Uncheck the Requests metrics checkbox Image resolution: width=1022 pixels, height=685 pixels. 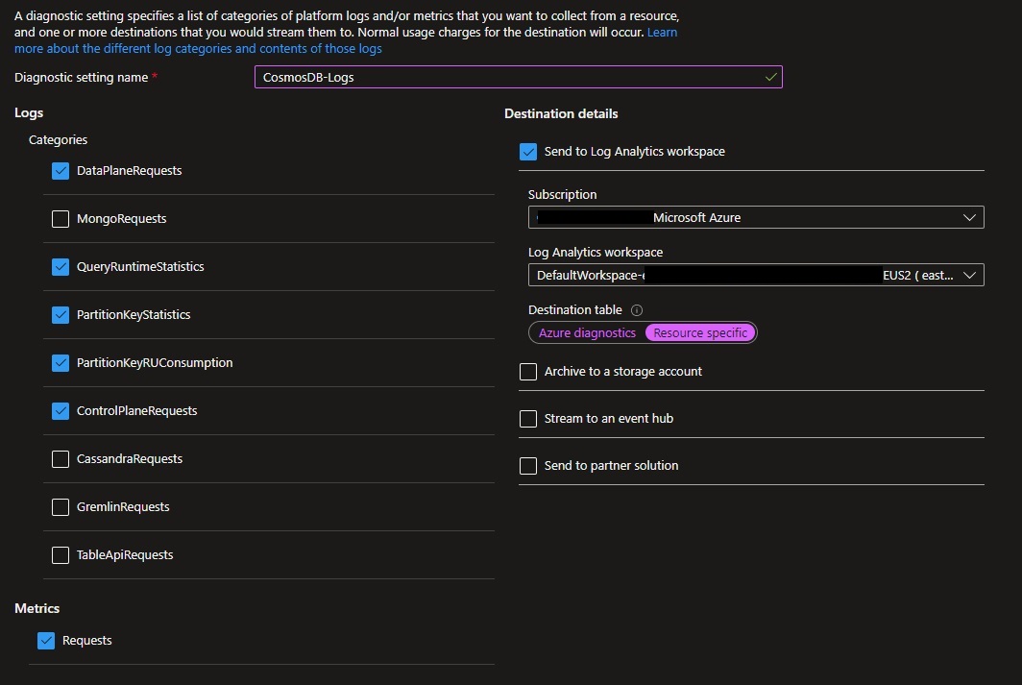tap(46, 641)
